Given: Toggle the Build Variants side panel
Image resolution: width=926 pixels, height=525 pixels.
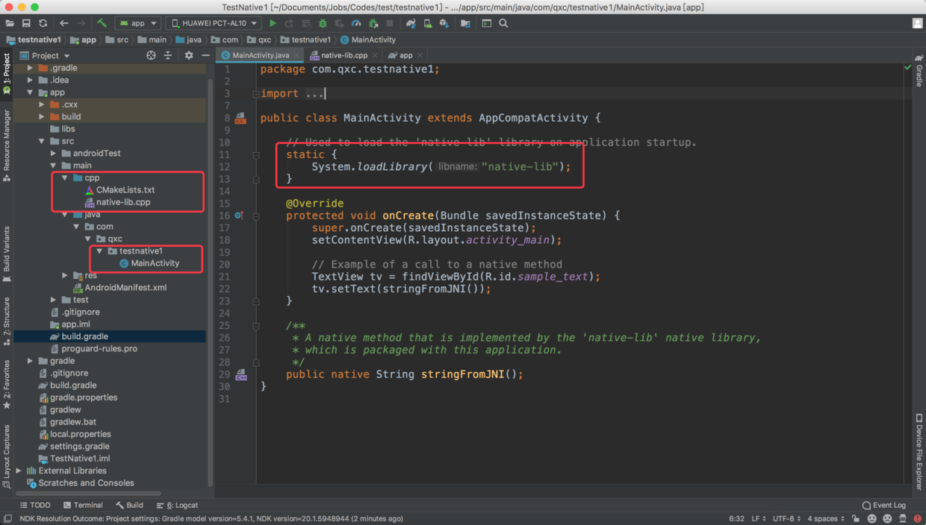Looking at the screenshot, I should 7,254.
